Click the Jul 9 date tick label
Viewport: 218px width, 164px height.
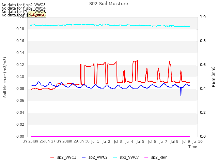[x=186, y=141]
